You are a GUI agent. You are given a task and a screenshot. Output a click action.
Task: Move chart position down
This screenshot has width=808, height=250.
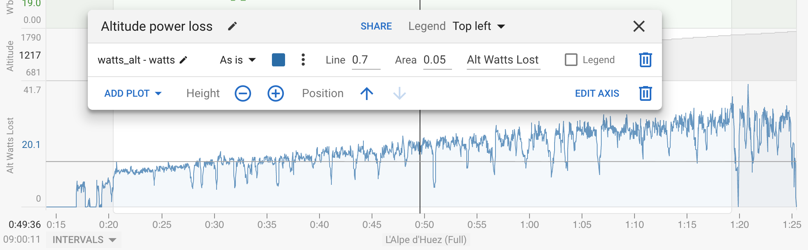pyautogui.click(x=399, y=93)
